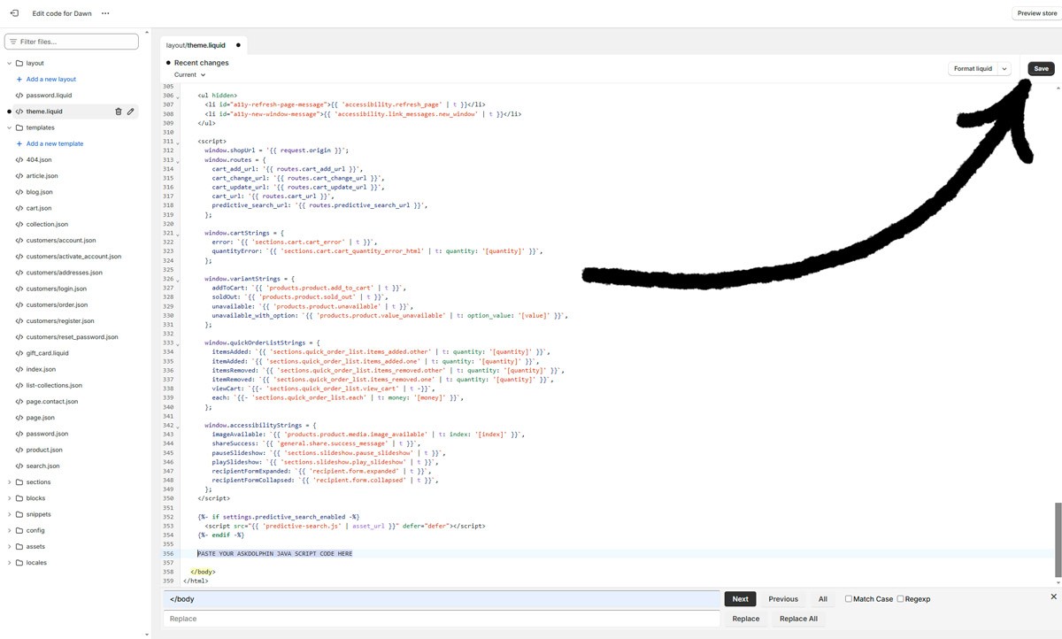1062x639 pixels.
Task: Click the code editor vertical scrollbar thumb
Action: (x=1058, y=539)
